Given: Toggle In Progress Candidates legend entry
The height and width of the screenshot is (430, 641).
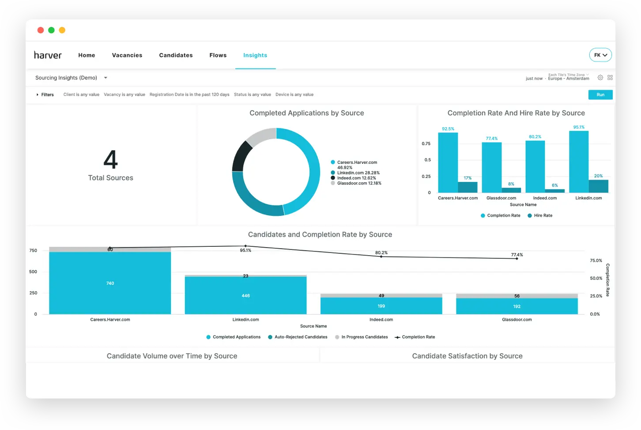Looking at the screenshot, I should (362, 337).
